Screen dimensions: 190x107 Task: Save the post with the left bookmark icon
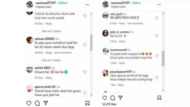coord(87,103)
